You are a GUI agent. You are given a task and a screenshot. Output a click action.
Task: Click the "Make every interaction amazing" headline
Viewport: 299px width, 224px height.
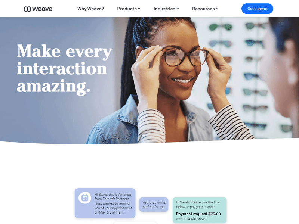pyautogui.click(x=64, y=69)
